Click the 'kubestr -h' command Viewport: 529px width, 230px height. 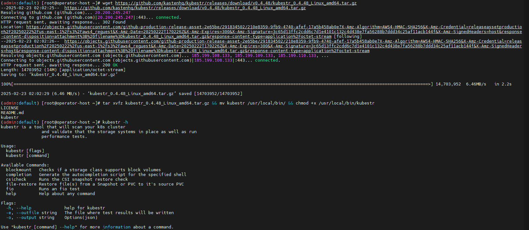click(x=115, y=122)
